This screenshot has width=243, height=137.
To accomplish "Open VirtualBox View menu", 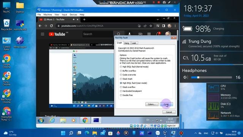I will click(57, 14).
